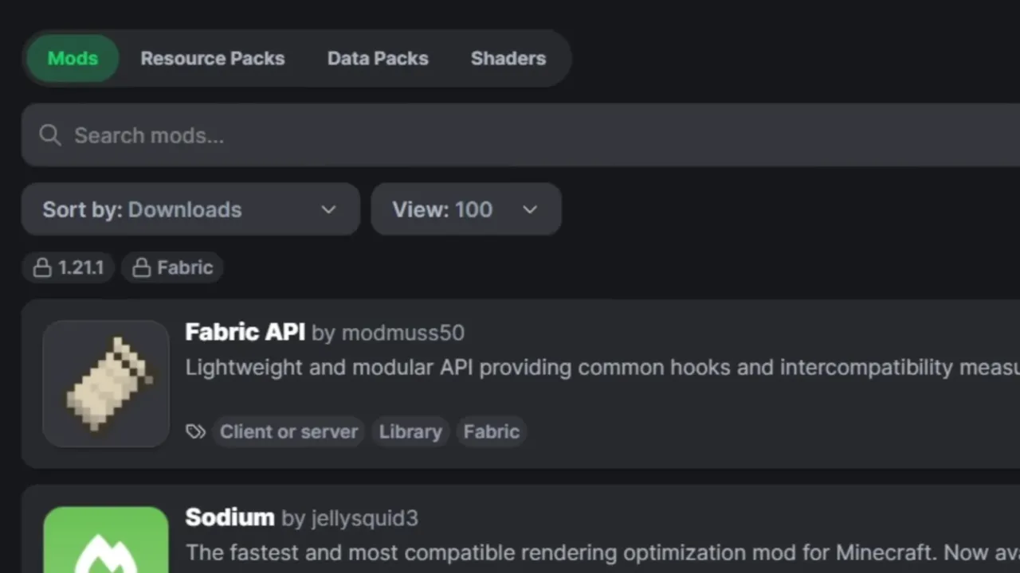Open the Fabric API mod title
Screen dimensions: 1020x573
pos(245,332)
